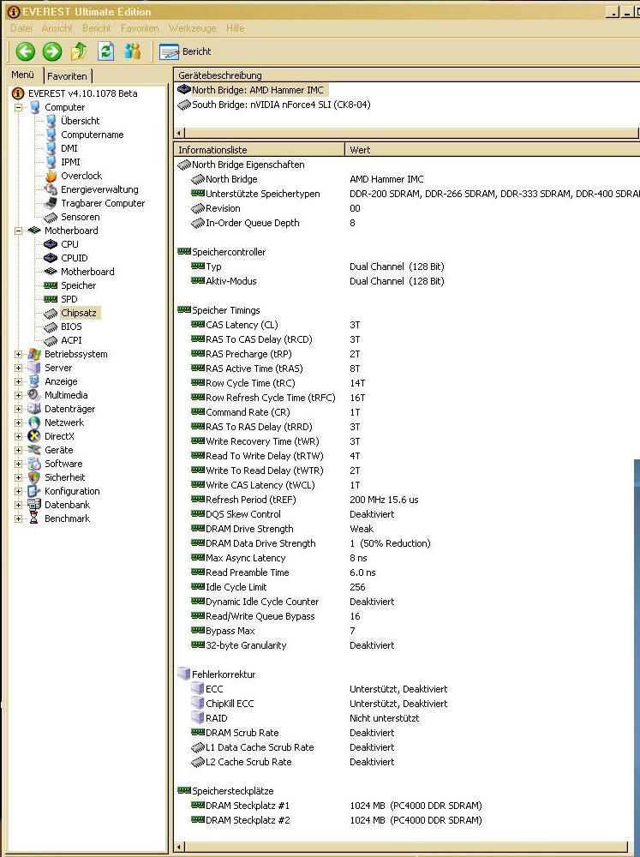Expand the Geräte node

(18, 451)
